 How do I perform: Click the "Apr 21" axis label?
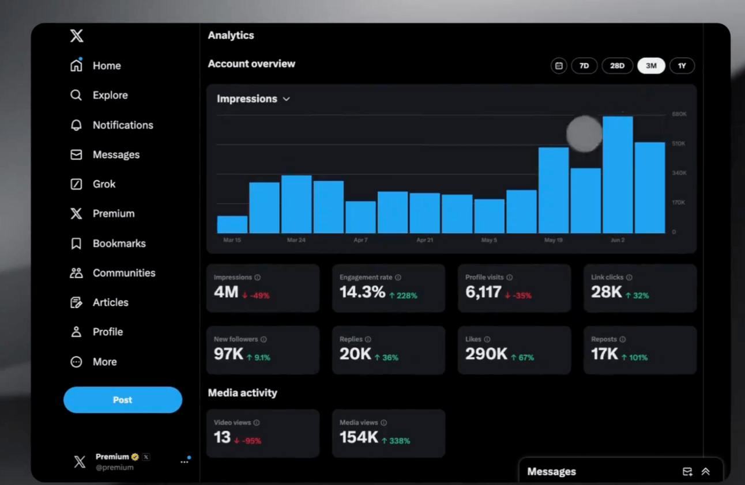(x=425, y=240)
